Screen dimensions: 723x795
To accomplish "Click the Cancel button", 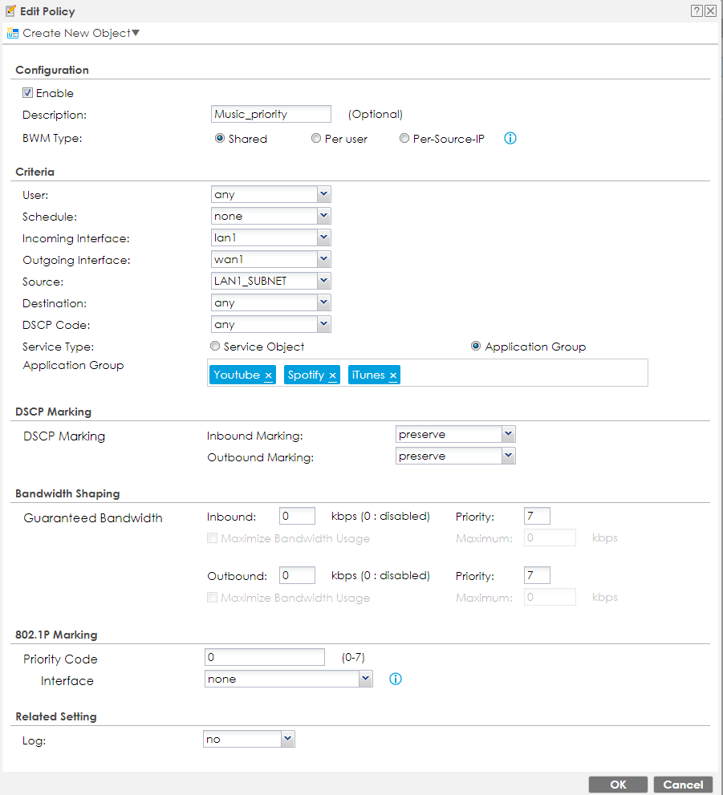I will pyautogui.click(x=684, y=785).
